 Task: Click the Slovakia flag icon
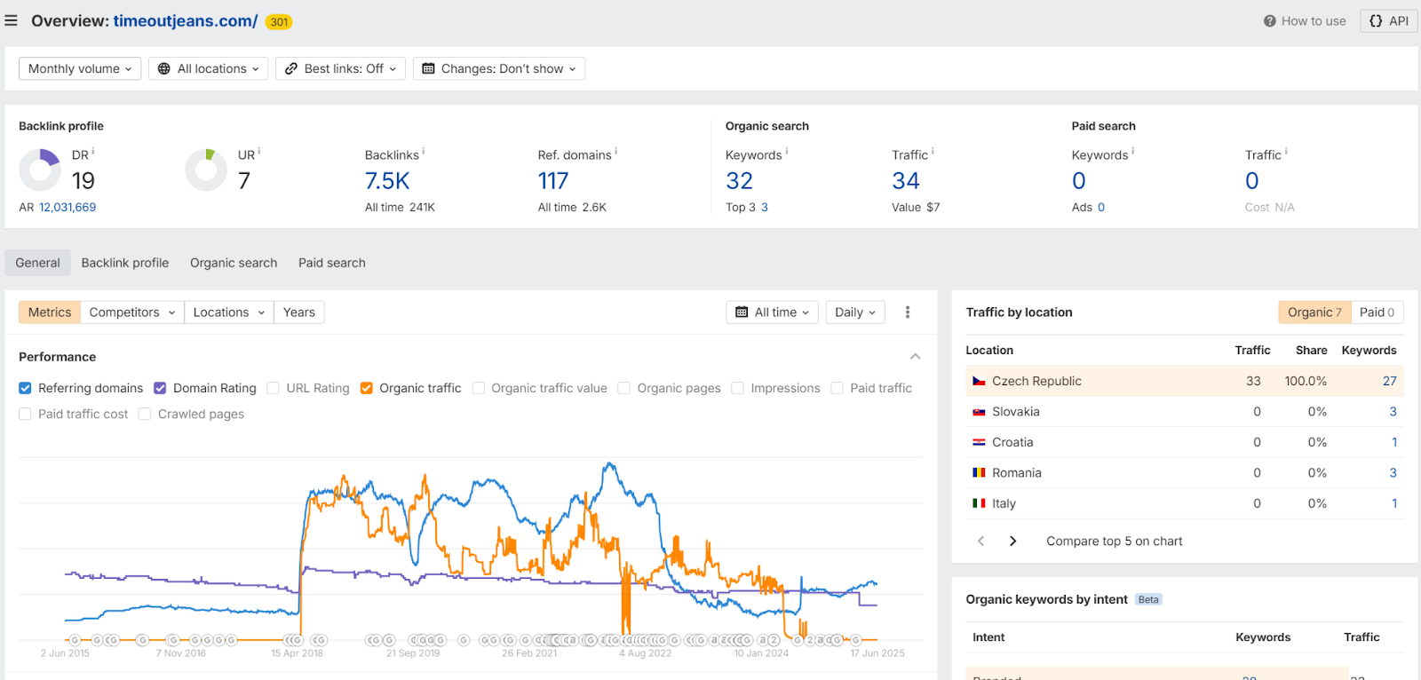click(x=979, y=412)
